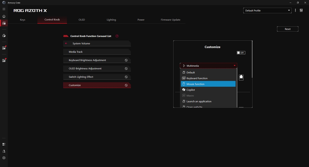Enable OLED Brightness Adjustment disabled icon
The image size is (309, 167).
click(x=126, y=68)
